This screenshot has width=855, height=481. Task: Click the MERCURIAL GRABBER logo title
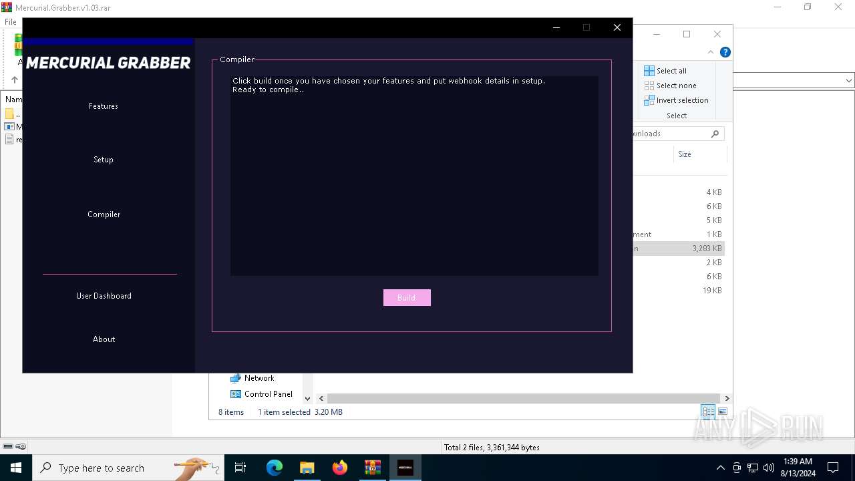click(108, 63)
